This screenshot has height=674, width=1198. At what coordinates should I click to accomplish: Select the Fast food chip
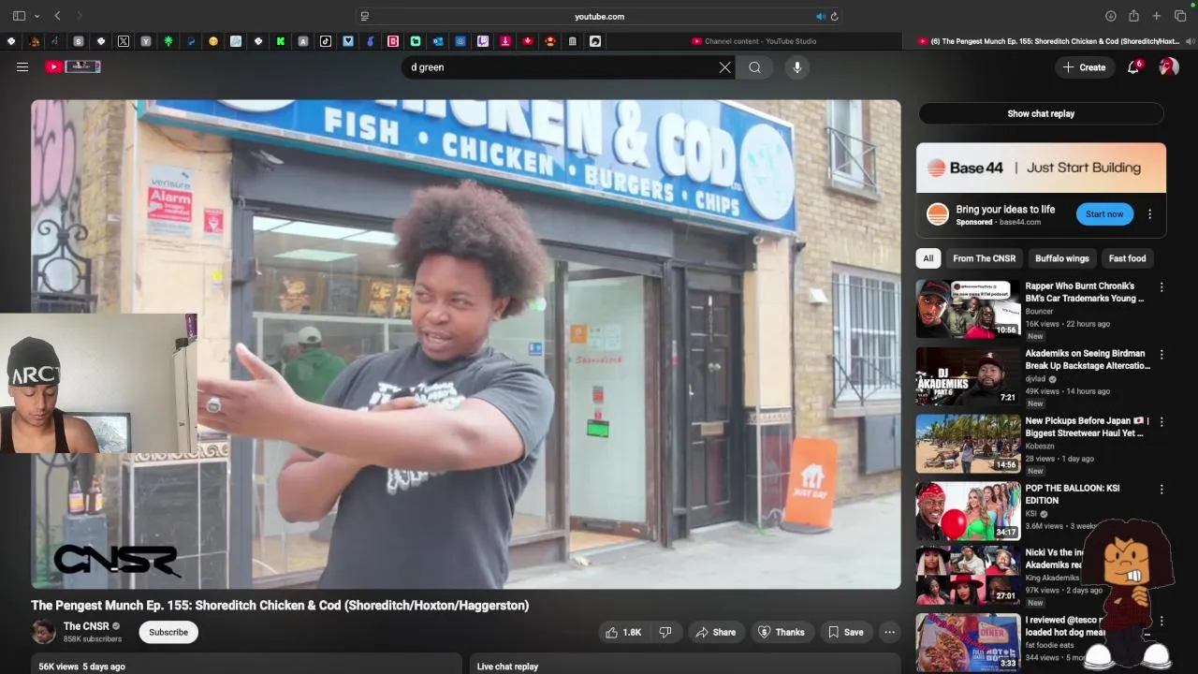1127,258
